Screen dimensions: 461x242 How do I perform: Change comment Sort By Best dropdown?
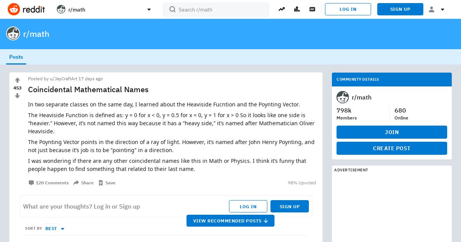tap(55, 229)
